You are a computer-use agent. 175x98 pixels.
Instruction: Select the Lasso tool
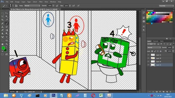click(x=2, y=17)
